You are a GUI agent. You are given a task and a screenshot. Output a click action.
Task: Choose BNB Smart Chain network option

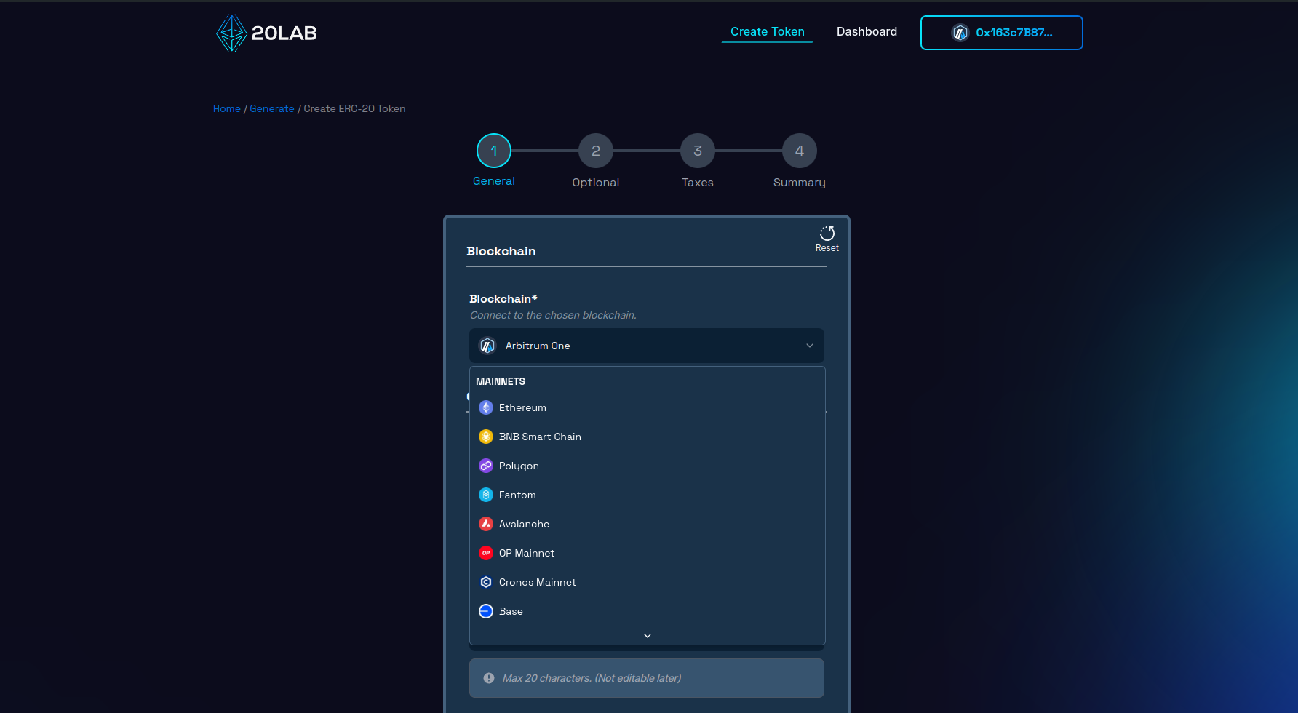click(648, 437)
